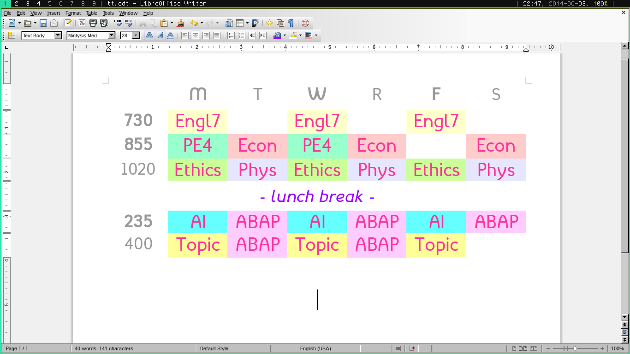Toggle AutoSpellcheck on the toolbar
The height and width of the screenshot is (354, 630).
click(129, 23)
